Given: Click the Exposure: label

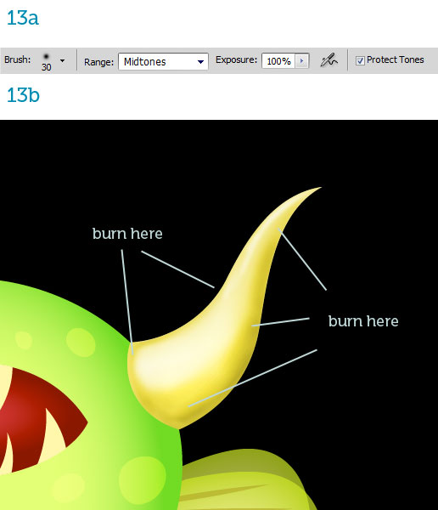Looking at the screenshot, I should tap(236, 59).
